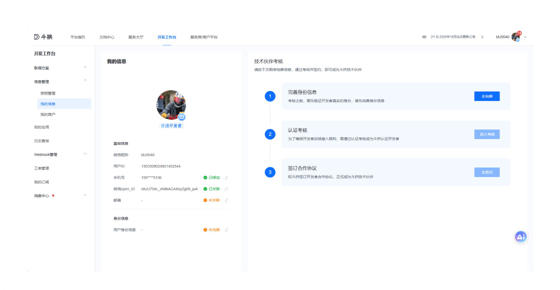
Task: Click the green 已绑定 status
Action: tap(212, 178)
